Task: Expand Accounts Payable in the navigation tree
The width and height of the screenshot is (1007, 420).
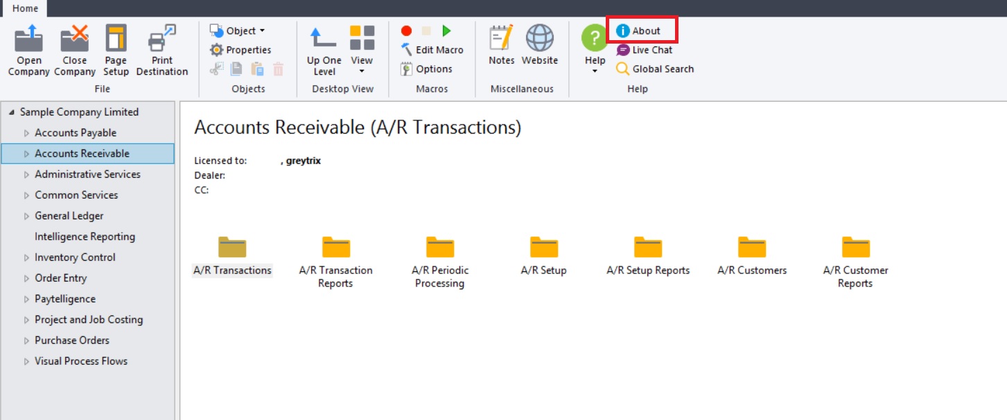Action: (x=26, y=132)
